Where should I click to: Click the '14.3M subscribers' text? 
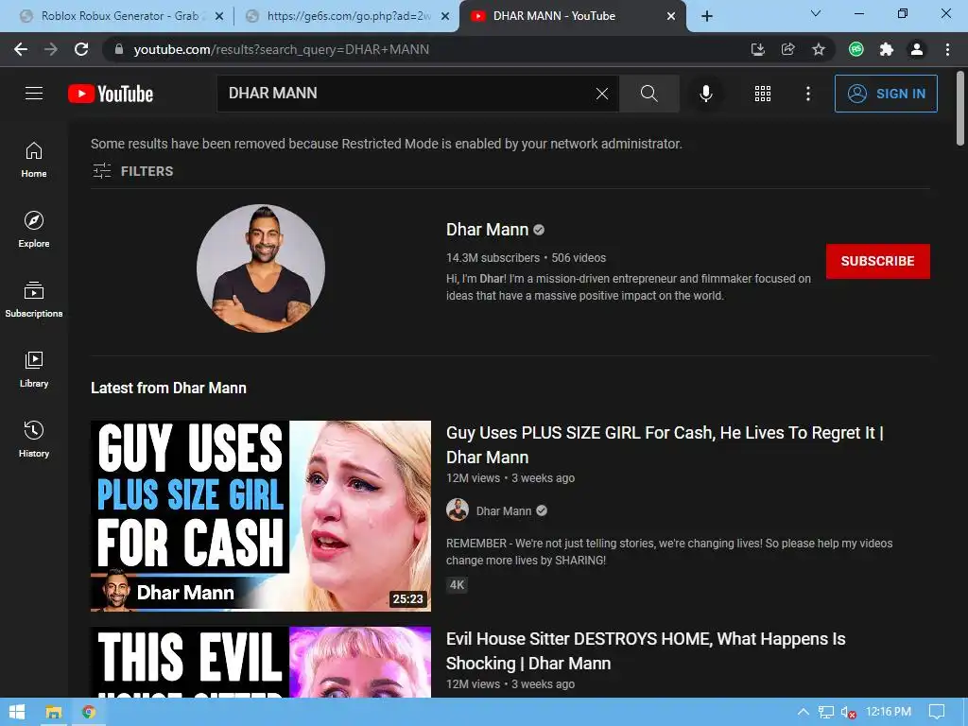click(x=493, y=258)
